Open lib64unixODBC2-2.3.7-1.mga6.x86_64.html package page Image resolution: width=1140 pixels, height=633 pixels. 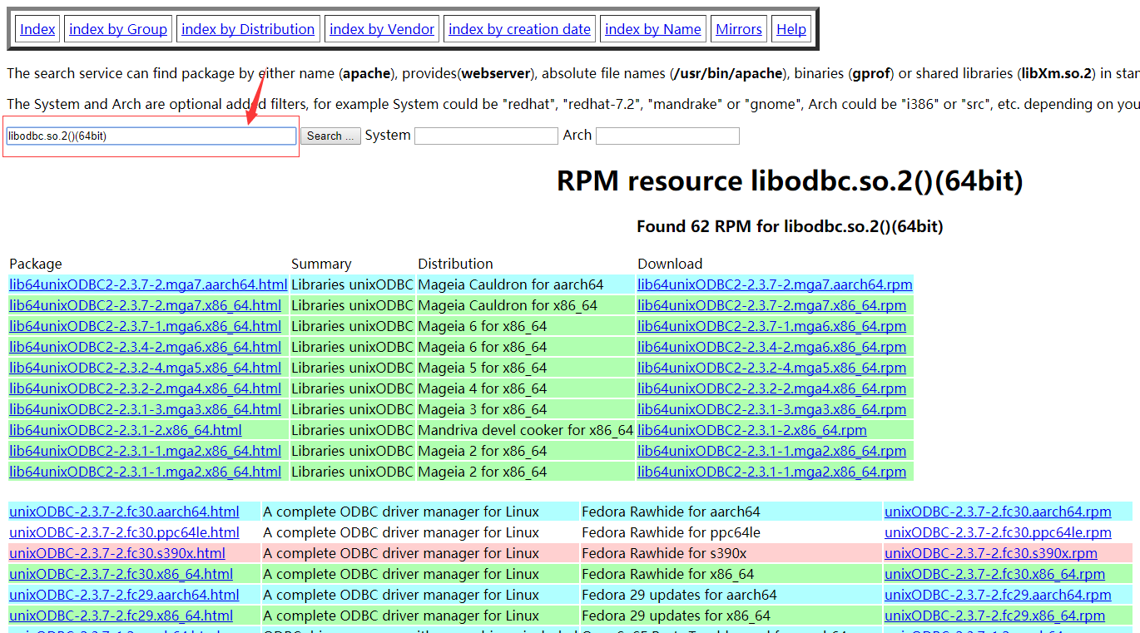145,326
